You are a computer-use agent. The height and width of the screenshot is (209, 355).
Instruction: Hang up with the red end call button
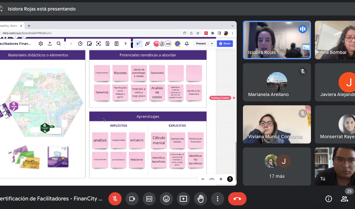pyautogui.click(x=237, y=199)
